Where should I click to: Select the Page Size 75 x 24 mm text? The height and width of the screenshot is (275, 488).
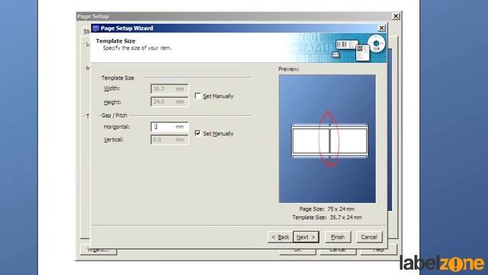(327, 209)
